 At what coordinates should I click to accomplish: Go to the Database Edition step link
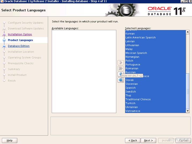pos(19,46)
